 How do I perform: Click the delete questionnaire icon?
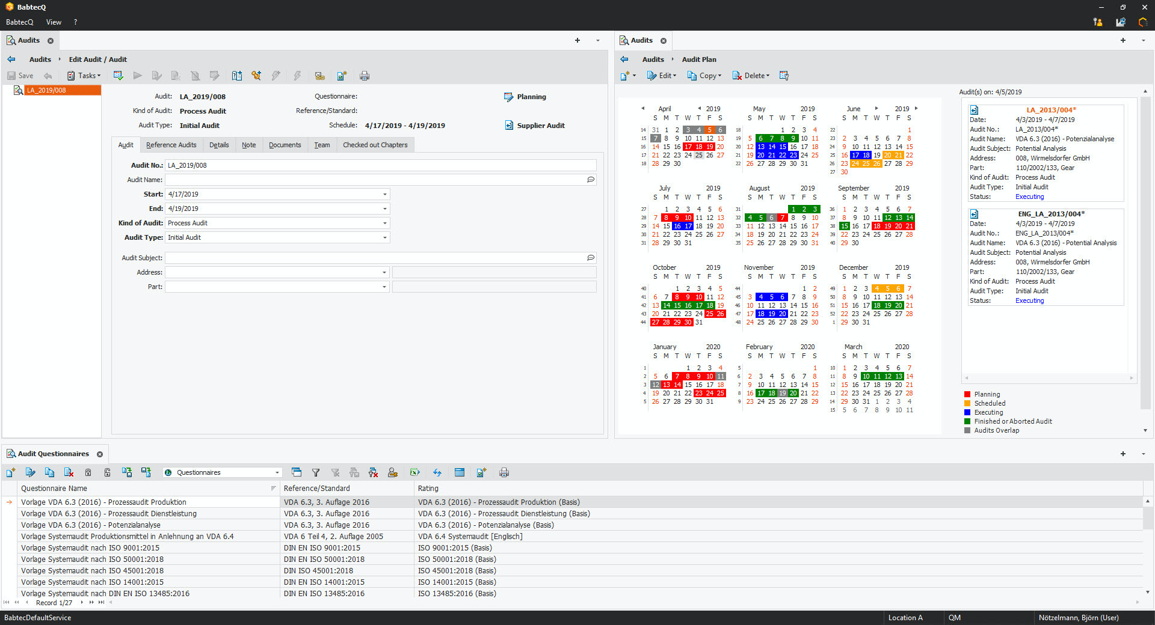(69, 472)
